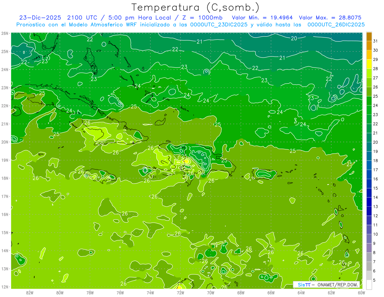Screen dimensions: 384x297
Task: Click the "26N" latitude axis label
Action: click(x=5, y=33)
